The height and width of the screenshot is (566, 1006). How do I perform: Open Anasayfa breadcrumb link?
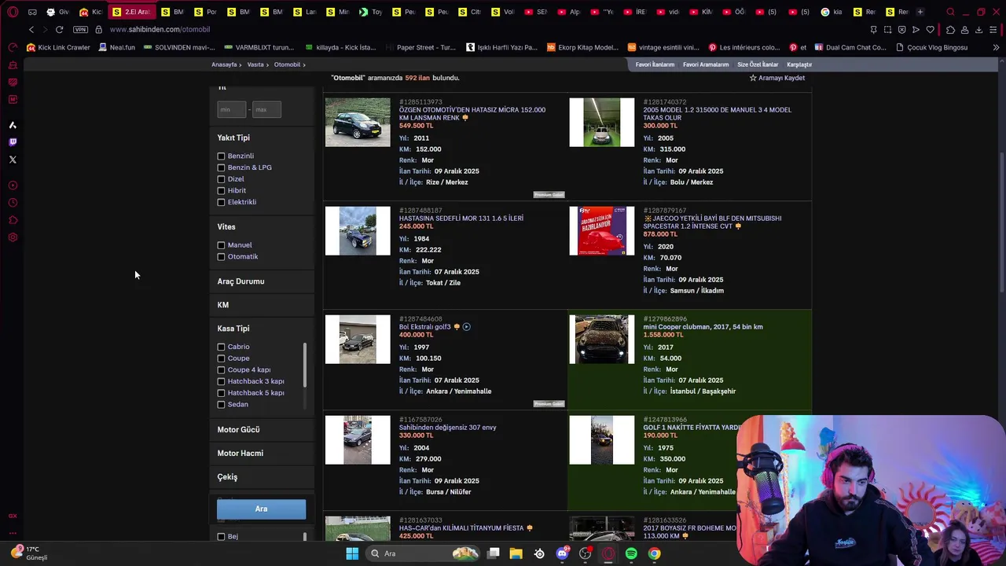tap(224, 64)
